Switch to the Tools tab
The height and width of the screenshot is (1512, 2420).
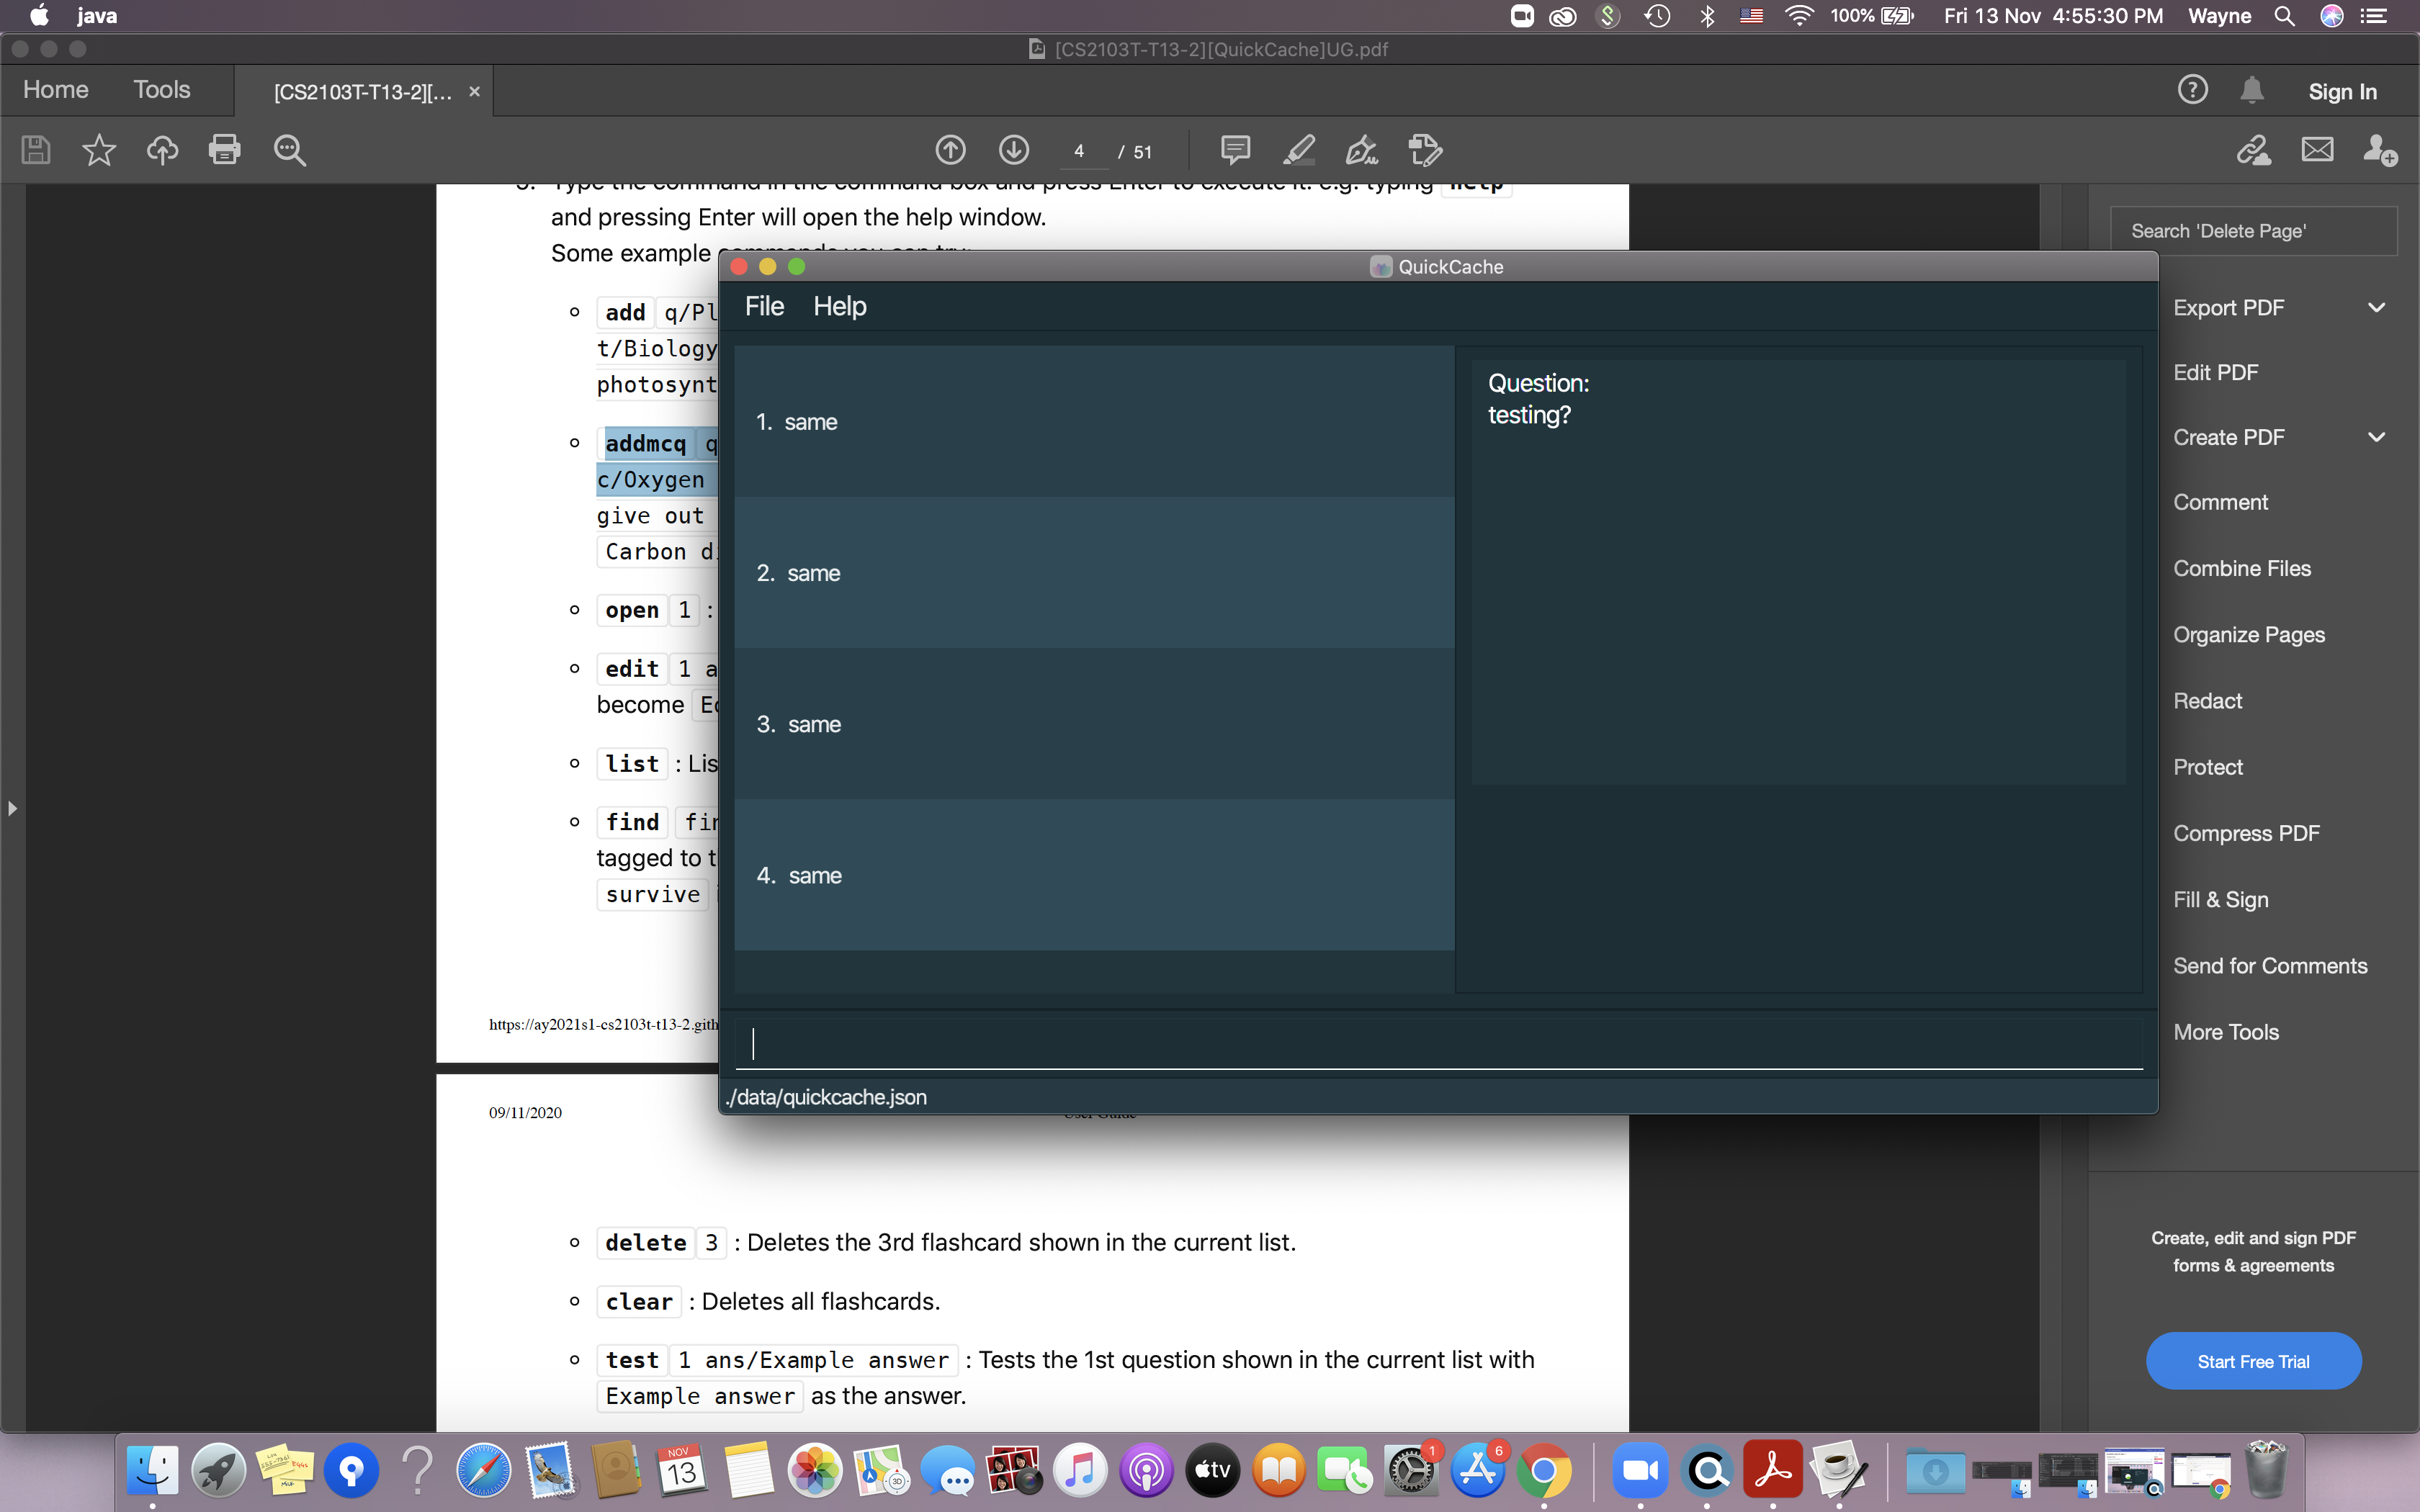click(x=161, y=90)
